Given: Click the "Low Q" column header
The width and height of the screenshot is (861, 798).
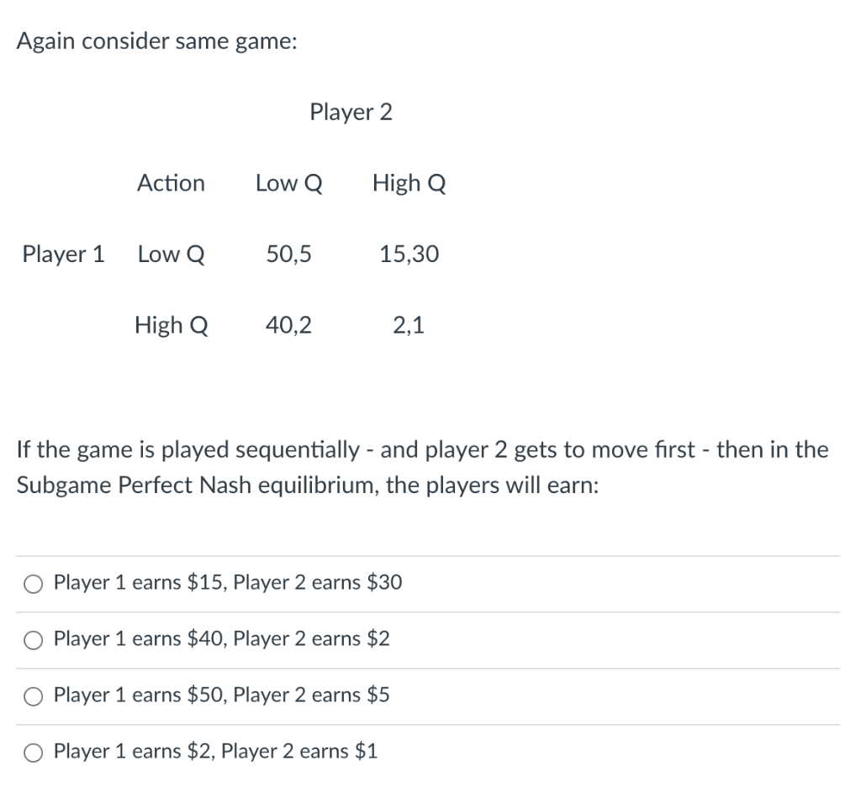Looking at the screenshot, I should click(288, 182).
